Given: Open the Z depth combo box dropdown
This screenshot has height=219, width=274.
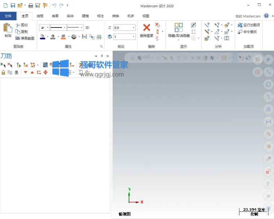Looking at the screenshot, I should [x=134, y=27].
